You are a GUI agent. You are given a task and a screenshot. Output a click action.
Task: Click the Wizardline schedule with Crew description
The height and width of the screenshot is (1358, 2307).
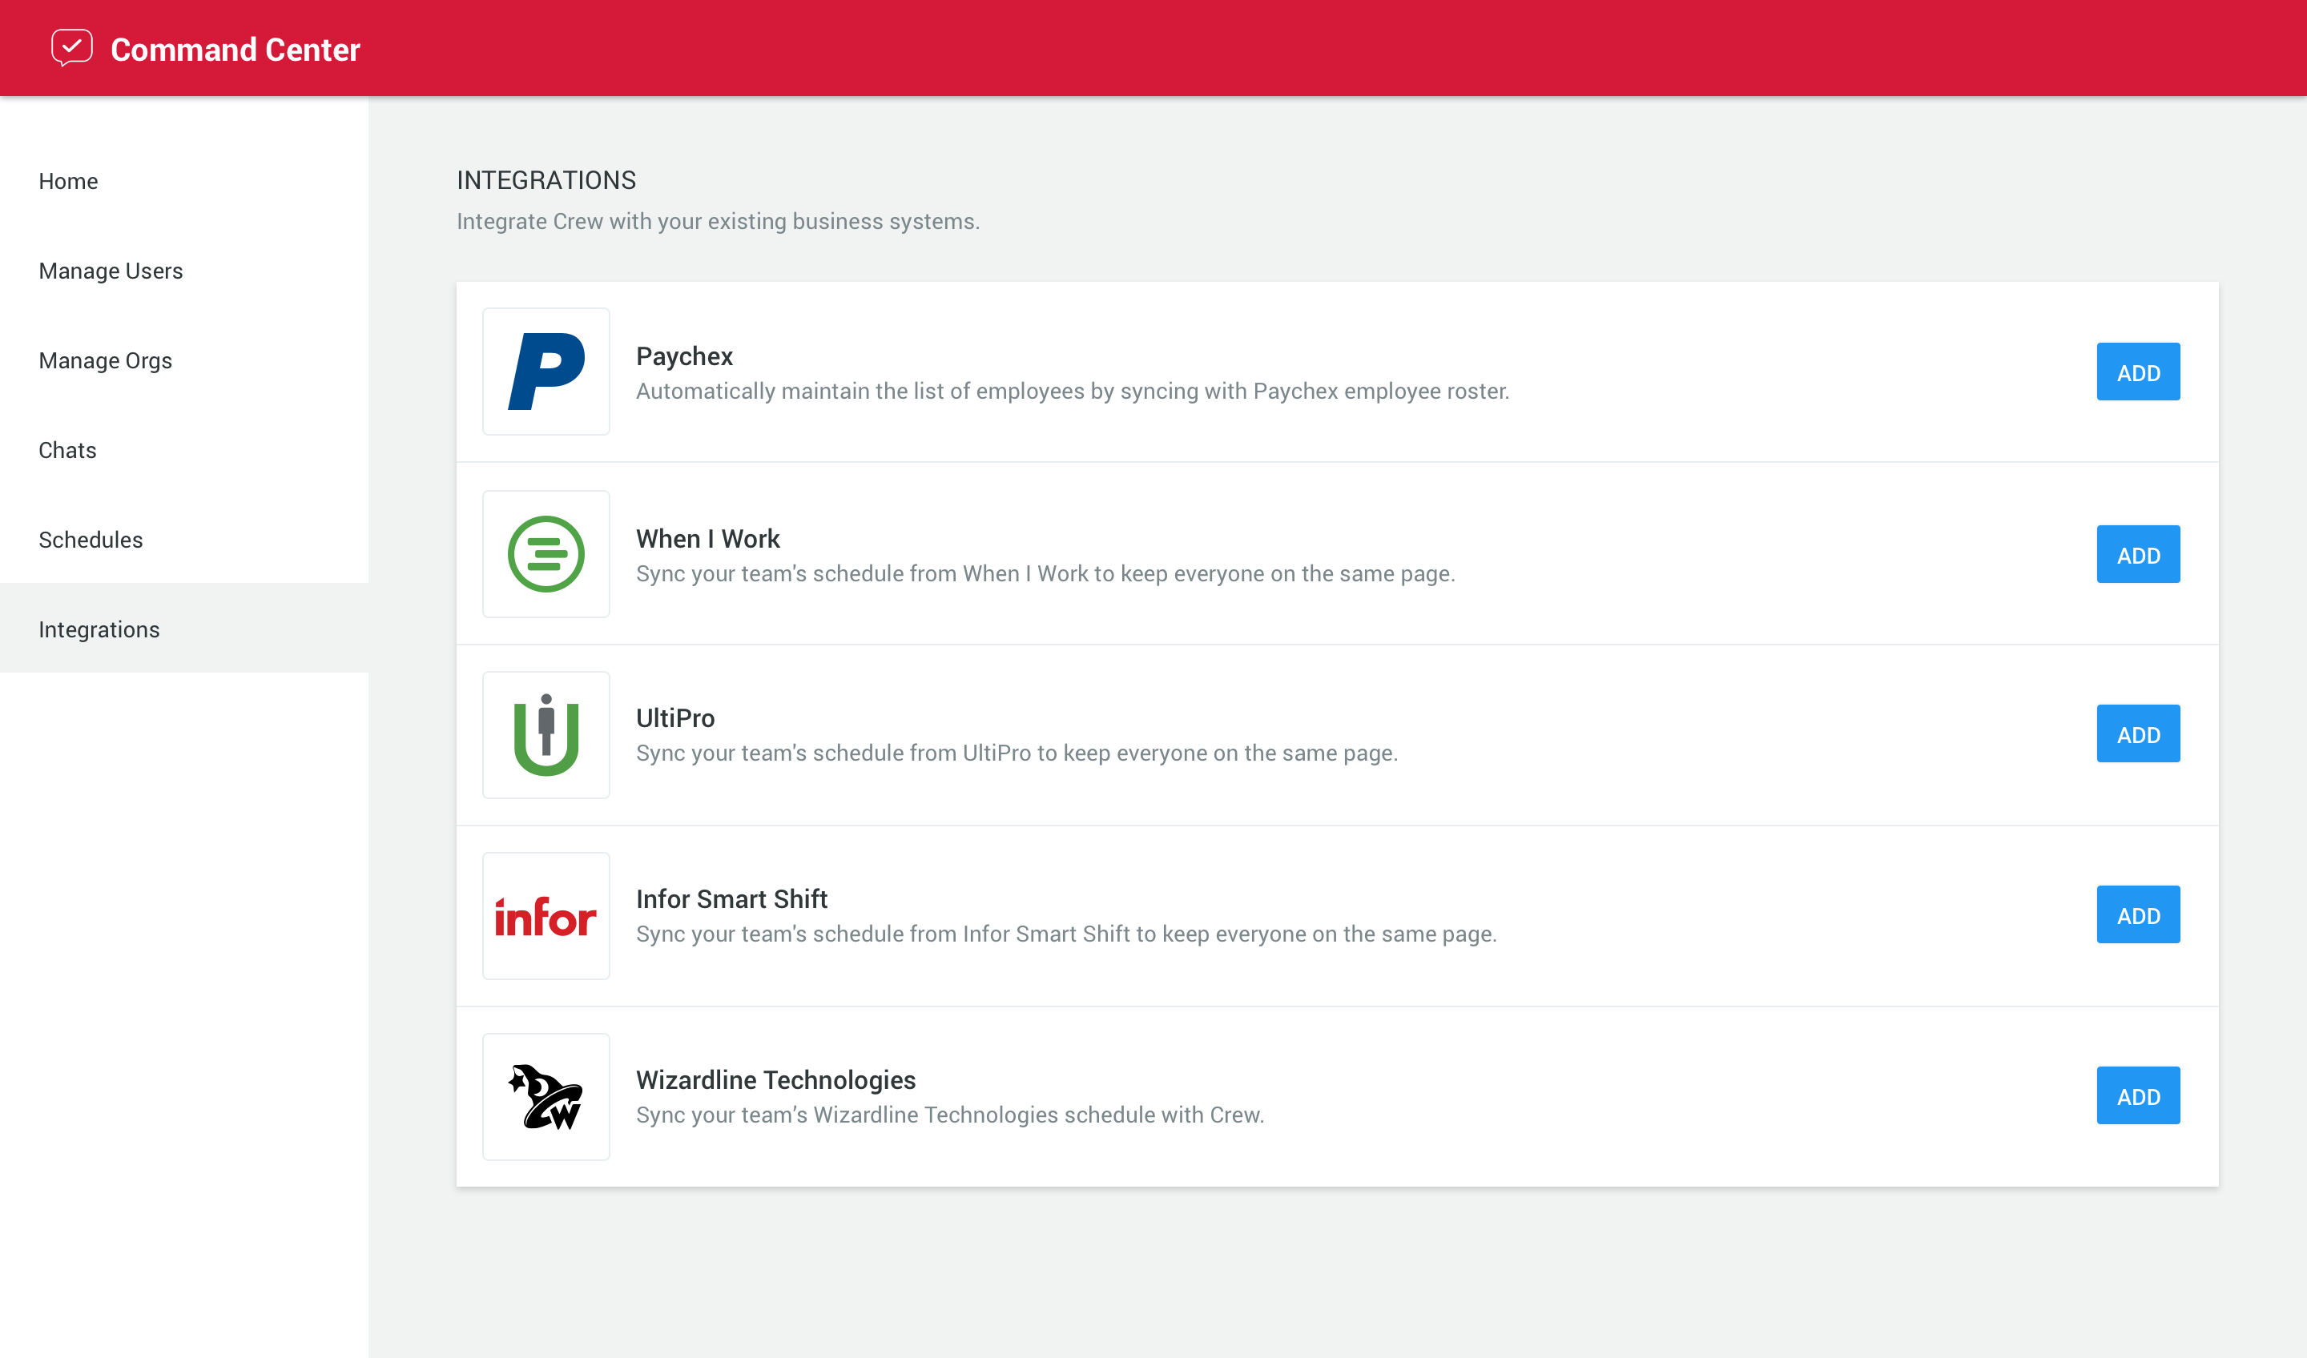(949, 1115)
